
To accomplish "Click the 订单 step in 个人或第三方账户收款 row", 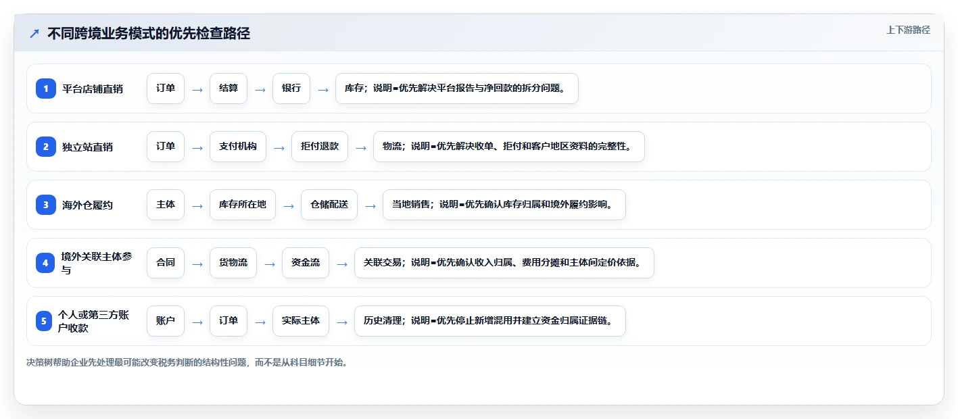I will (x=229, y=321).
